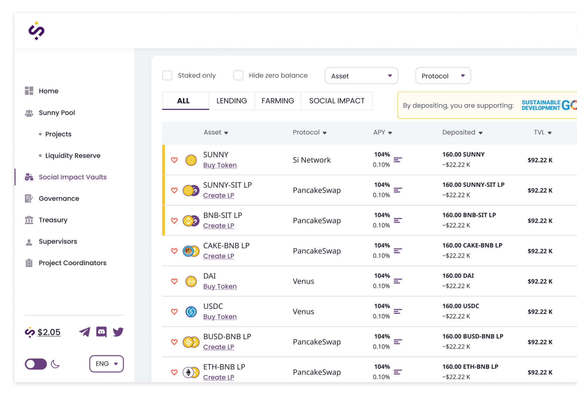Viewport: 577px width, 396px height.
Task: Click Buy Token link under SUNNY
Action: coord(220,165)
